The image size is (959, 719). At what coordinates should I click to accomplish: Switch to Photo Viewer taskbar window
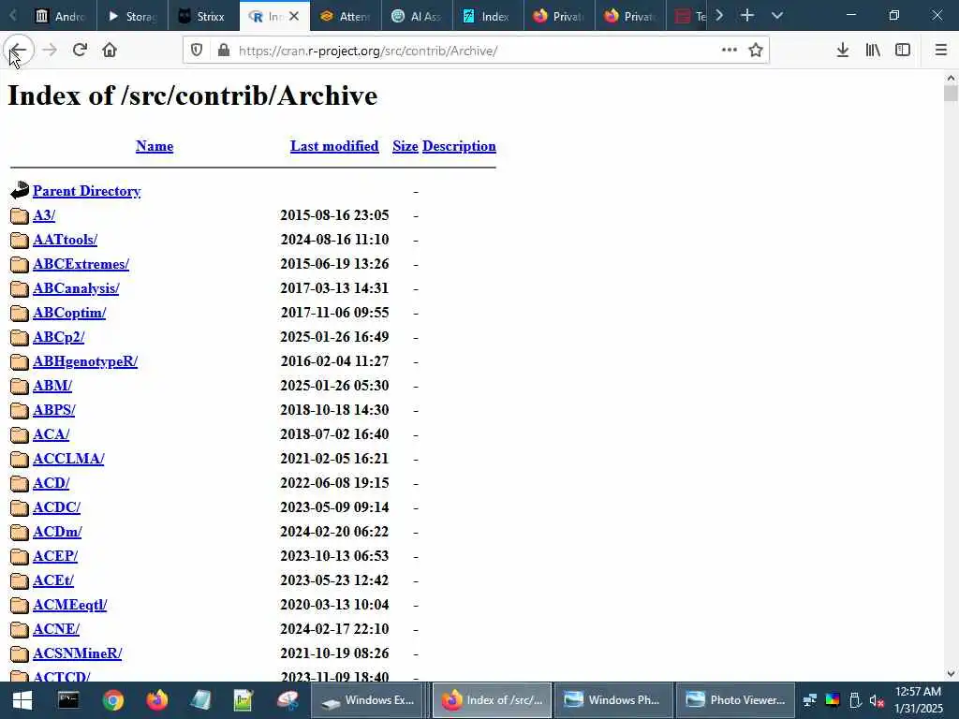(735, 700)
